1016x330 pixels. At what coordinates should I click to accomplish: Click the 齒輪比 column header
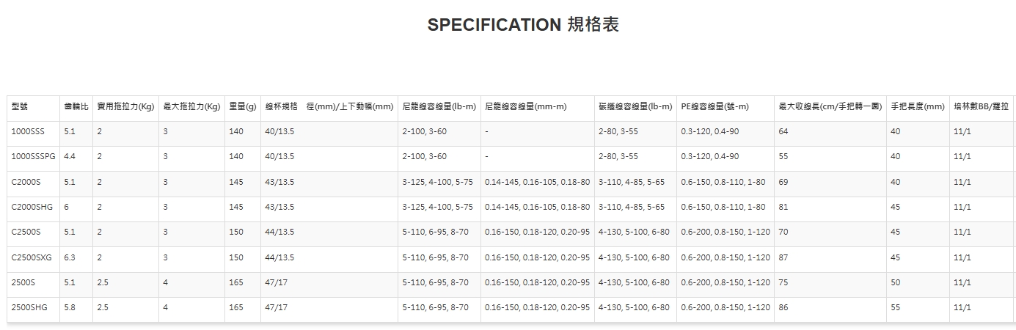(76, 107)
